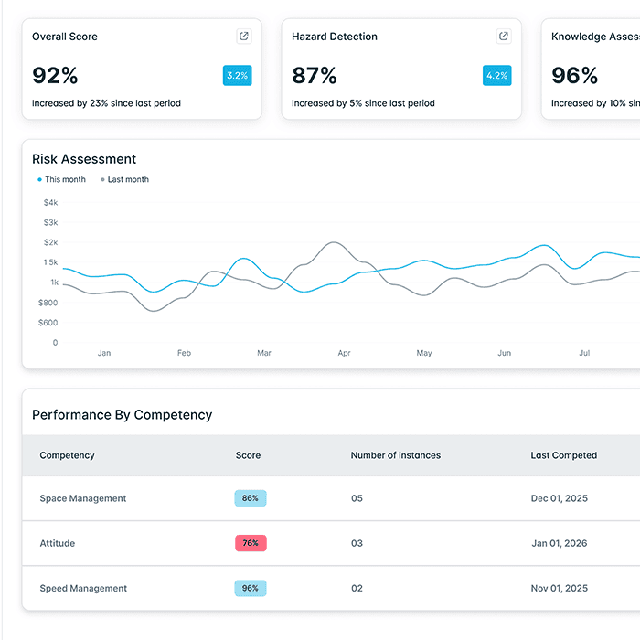Click the 'Number of instances' column header

coord(396,455)
